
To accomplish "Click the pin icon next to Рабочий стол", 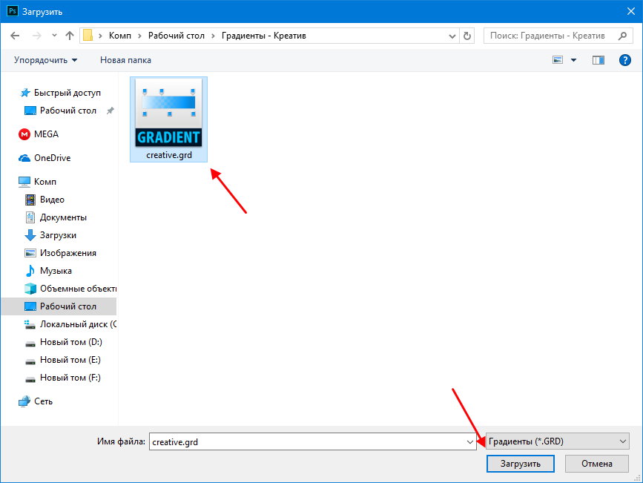I will pos(110,111).
